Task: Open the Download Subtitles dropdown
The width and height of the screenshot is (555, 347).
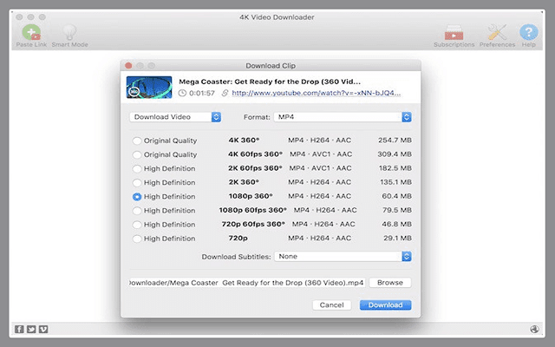Action: pos(342,257)
